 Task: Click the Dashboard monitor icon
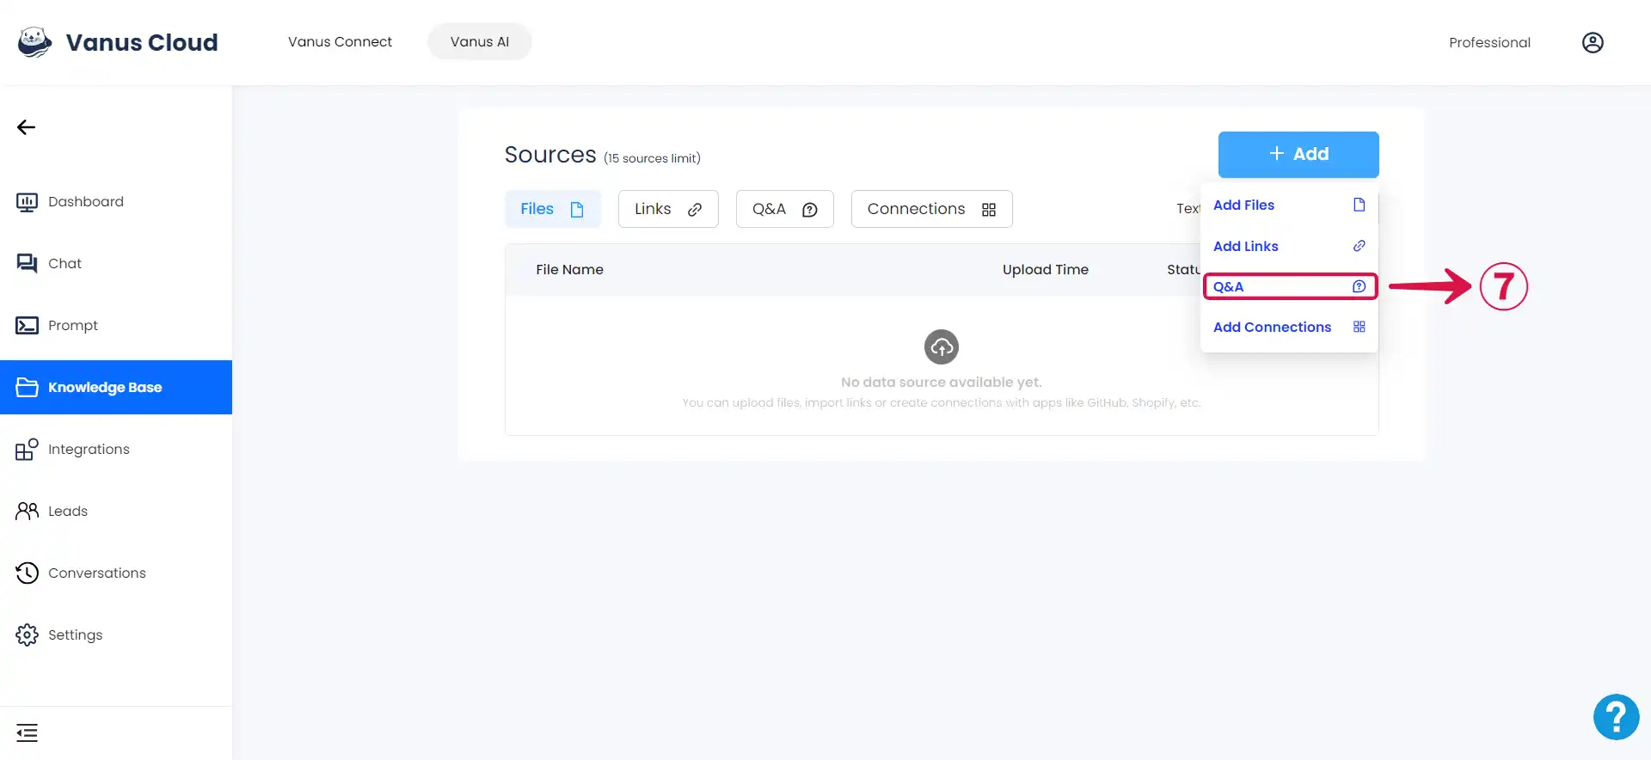(x=27, y=202)
